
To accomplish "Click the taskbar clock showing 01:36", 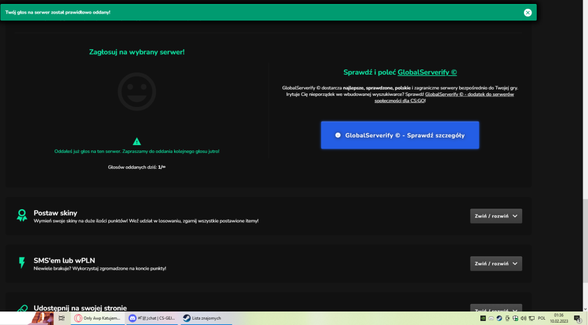I will tap(559, 319).
